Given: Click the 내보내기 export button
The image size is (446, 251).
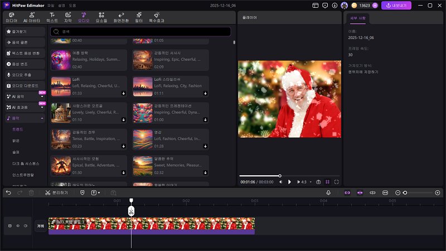Looking at the screenshot, I should (396, 5).
